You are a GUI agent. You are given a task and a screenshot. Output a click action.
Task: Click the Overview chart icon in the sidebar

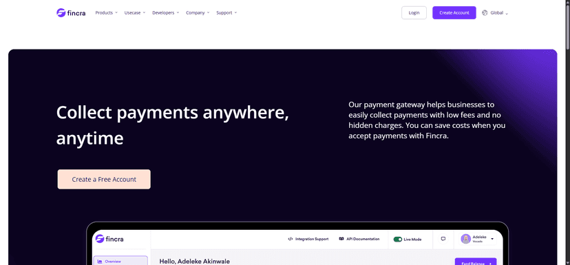click(100, 262)
